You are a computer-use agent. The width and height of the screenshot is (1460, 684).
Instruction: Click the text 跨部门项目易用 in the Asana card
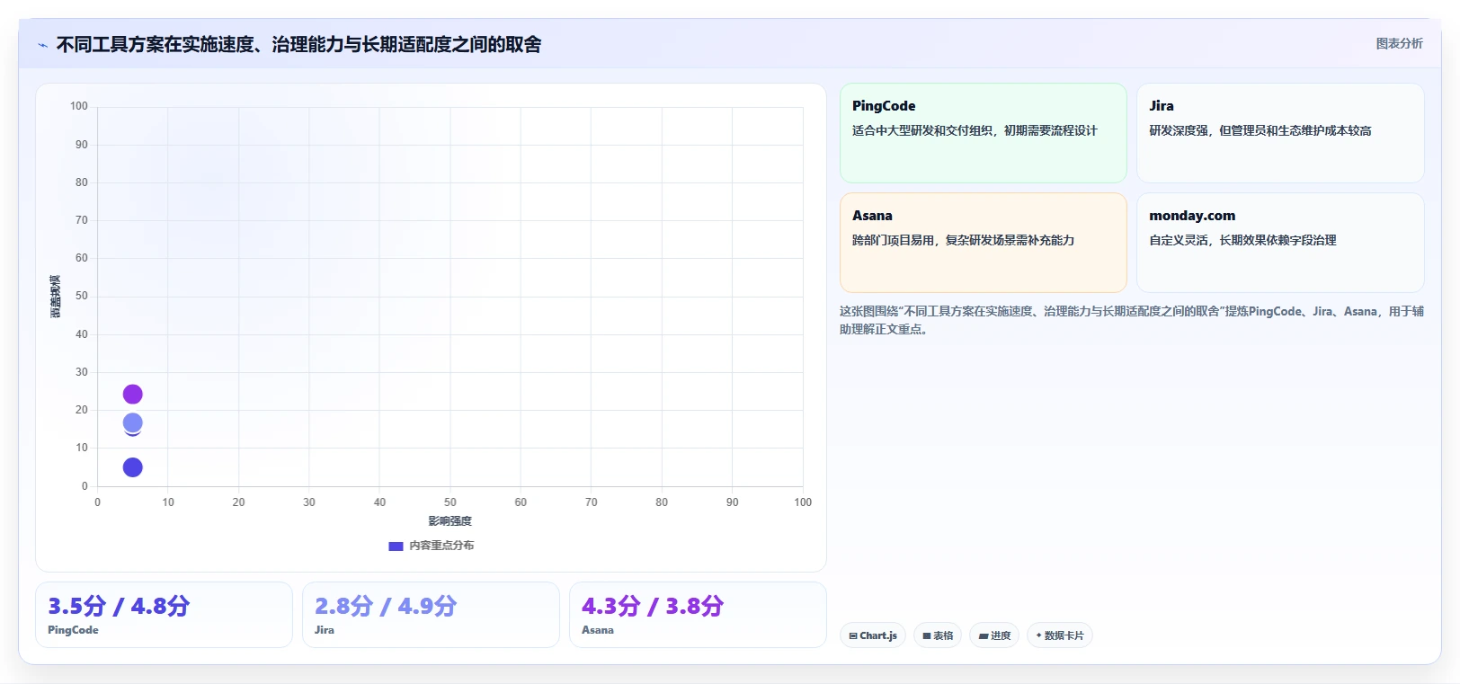893,240
